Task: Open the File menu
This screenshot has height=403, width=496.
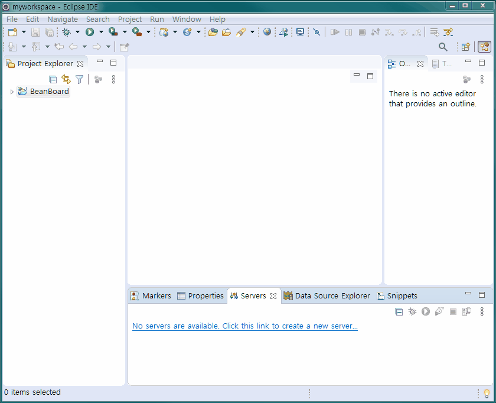Action: coord(12,19)
